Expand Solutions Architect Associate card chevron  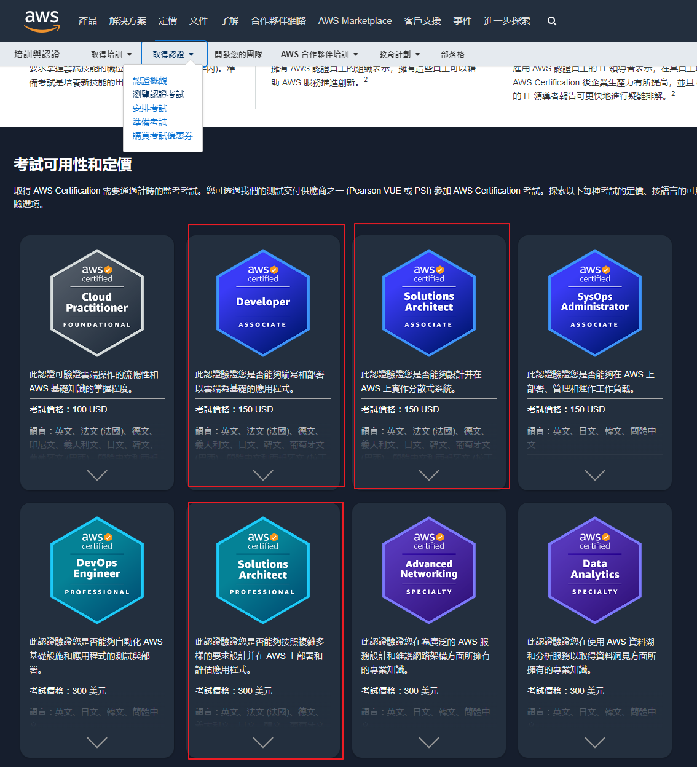point(429,475)
